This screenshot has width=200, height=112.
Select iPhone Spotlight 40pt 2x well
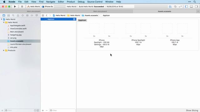coord(131,28)
